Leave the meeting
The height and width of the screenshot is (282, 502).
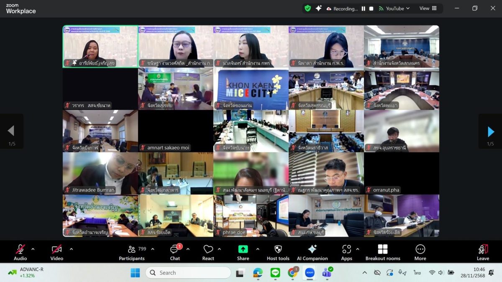[x=483, y=252]
